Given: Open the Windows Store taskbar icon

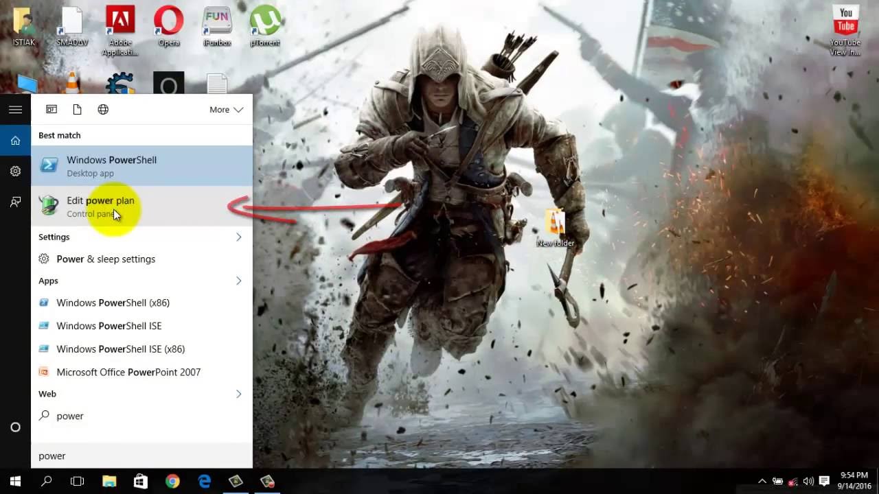Looking at the screenshot, I should coord(141,482).
